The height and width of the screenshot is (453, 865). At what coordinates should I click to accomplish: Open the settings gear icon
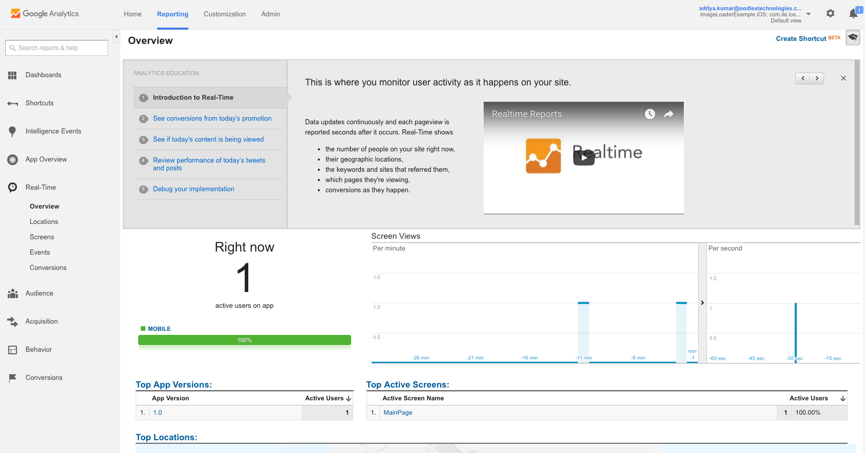[830, 13]
